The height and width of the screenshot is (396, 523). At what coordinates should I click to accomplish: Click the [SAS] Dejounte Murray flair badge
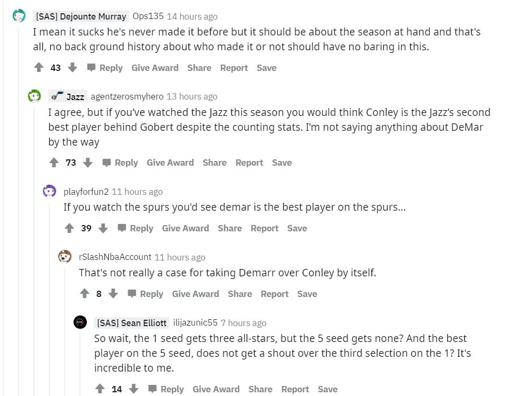coord(80,16)
